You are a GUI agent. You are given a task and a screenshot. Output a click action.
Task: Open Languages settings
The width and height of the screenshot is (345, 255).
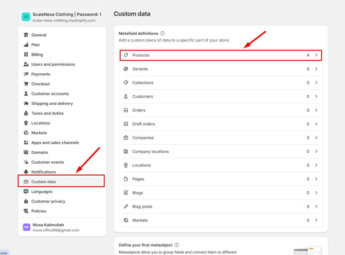pos(62,191)
